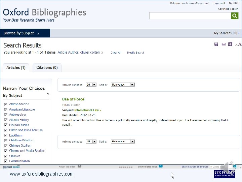Viewport: 242px width, 182px height.
Task: Collapse the By Subject filter section
Action: (48, 94)
